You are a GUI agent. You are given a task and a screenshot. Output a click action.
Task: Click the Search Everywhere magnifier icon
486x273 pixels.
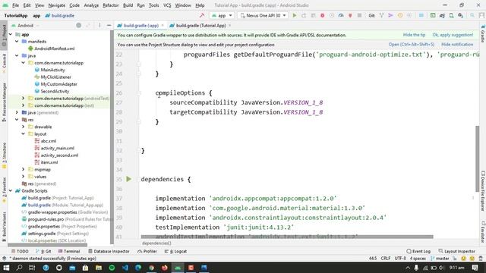click(472, 15)
